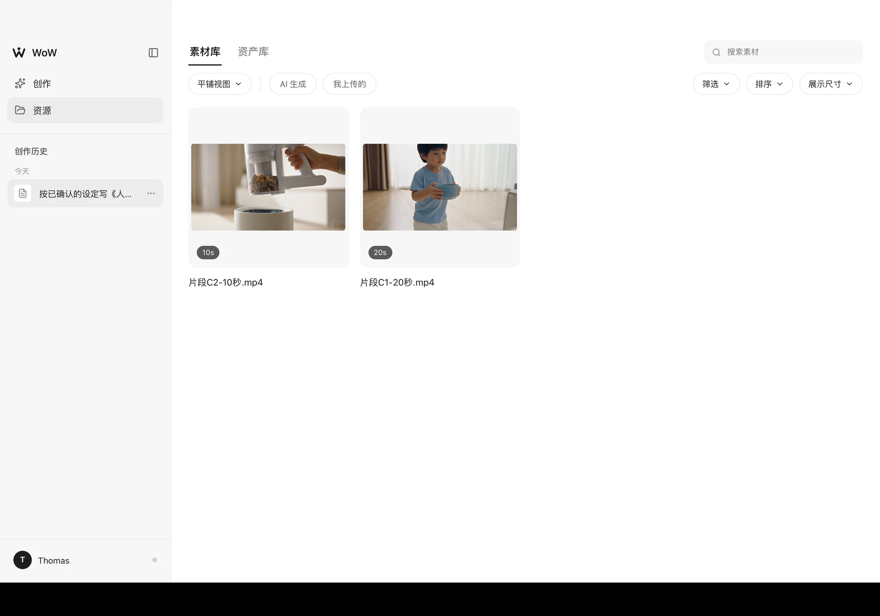Viewport: 880px width, 616px height.
Task: Click the 10s duration badge
Action: [208, 253]
